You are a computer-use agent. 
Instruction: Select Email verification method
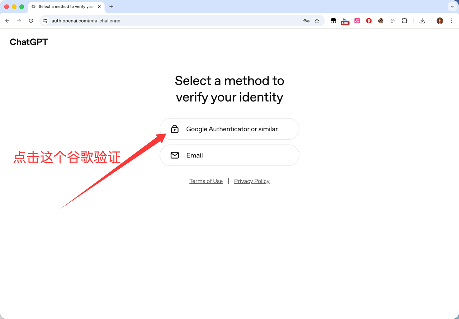(229, 155)
